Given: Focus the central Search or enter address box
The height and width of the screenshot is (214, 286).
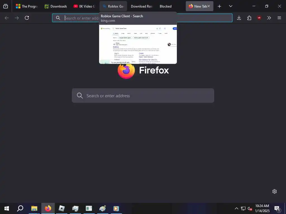Looking at the screenshot, I should point(143,96).
